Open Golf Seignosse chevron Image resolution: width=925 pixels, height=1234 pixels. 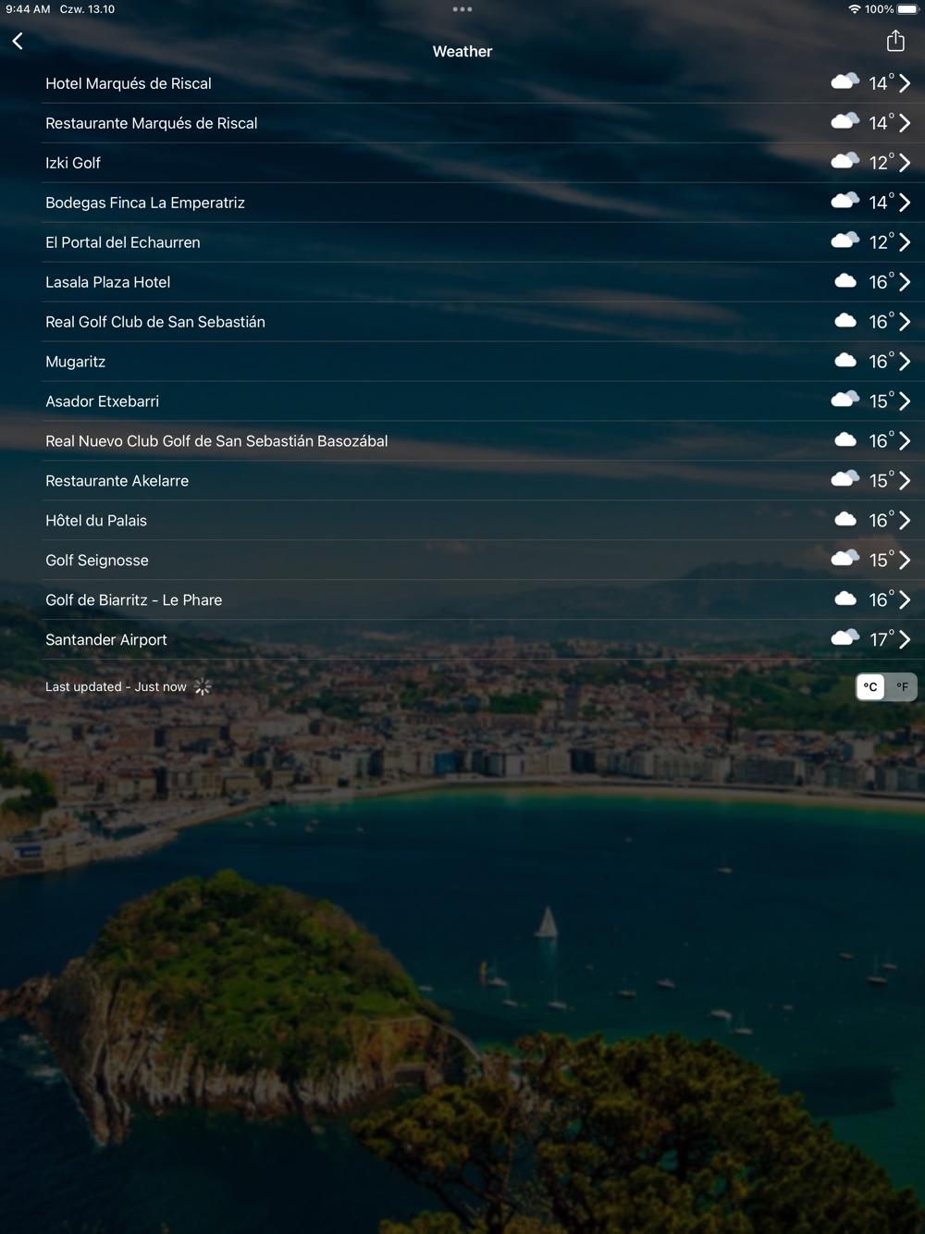(x=905, y=561)
